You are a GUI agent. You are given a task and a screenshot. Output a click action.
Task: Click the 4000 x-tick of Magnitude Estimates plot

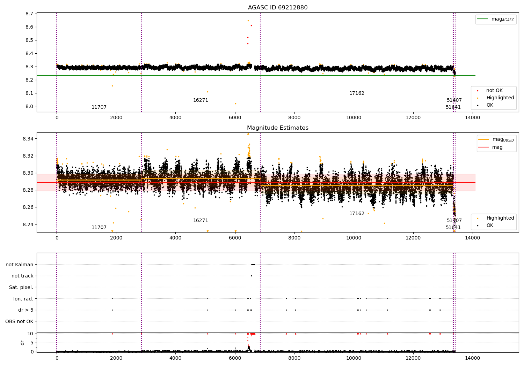click(175, 238)
